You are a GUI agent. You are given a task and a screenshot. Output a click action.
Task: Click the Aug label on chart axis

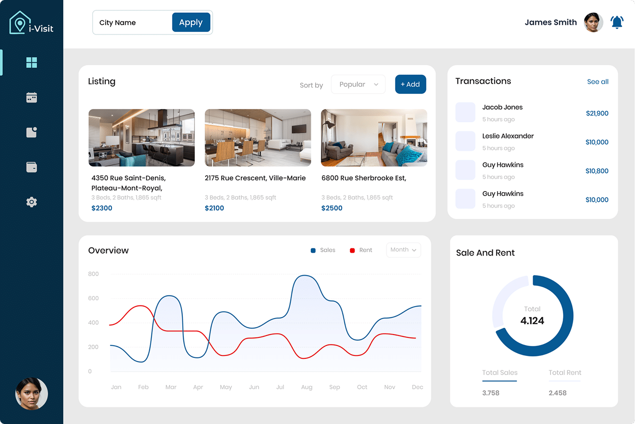(x=307, y=387)
